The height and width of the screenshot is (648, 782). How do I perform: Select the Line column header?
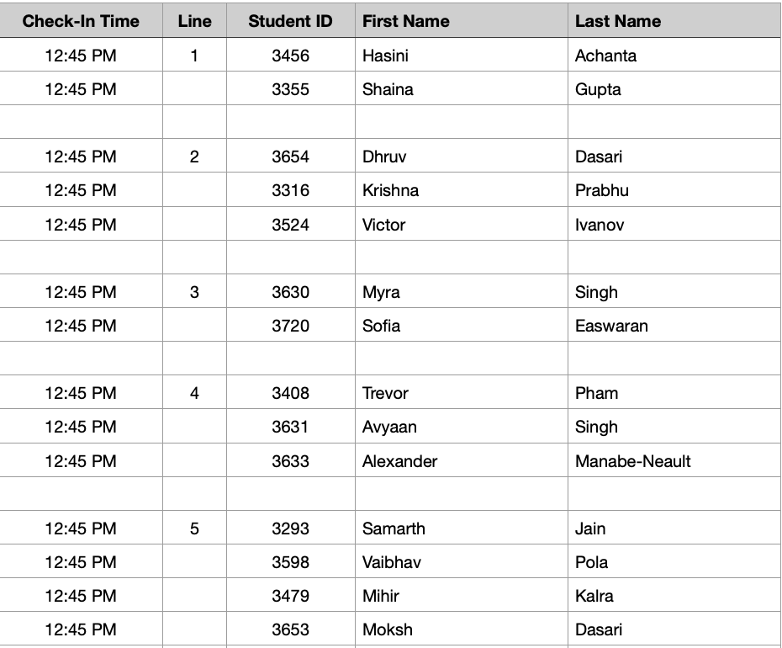point(194,20)
